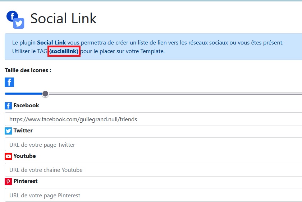Viewport: 302px width, 202px height.
Task: Click the blue filled part of the size slider
Action: [x=23, y=94]
